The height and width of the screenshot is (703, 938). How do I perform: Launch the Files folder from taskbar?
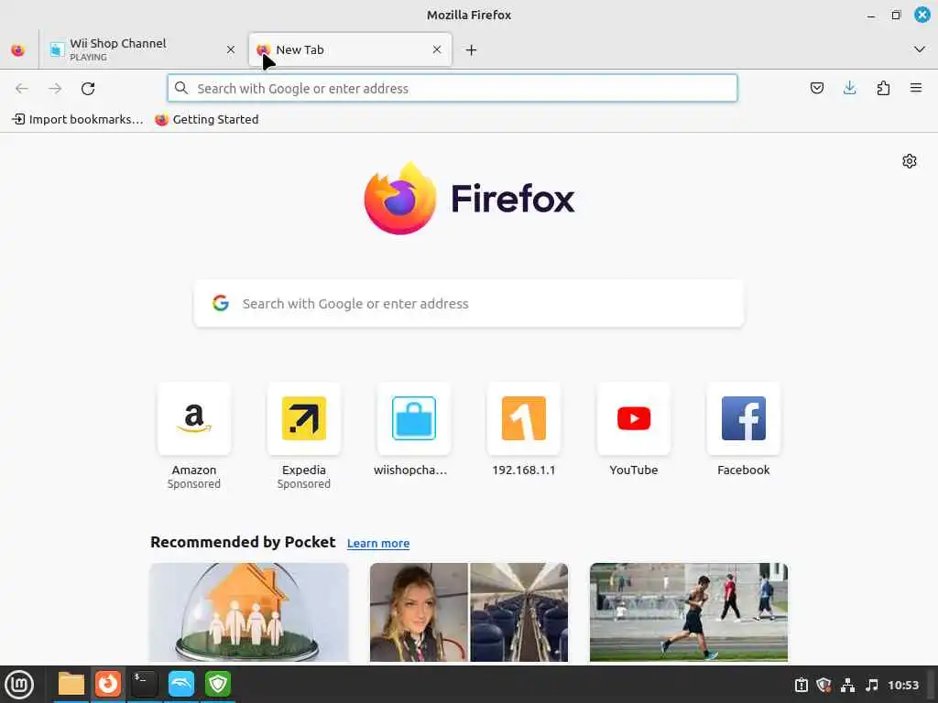pos(71,684)
